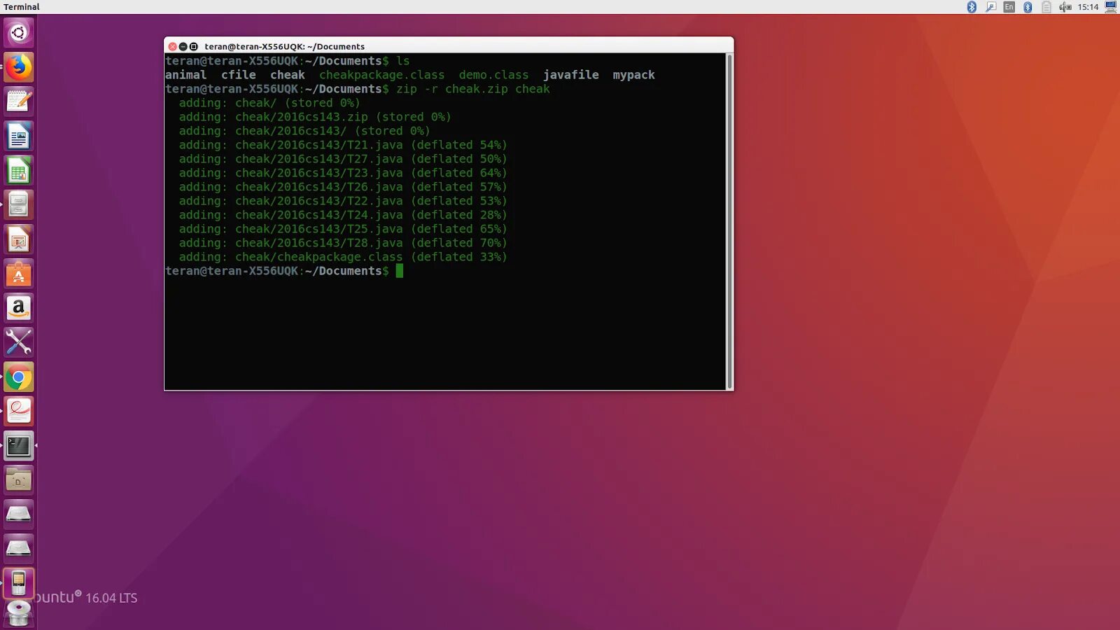Click the T22.java deflated 53% line
This screenshot has height=630, width=1120.
[x=343, y=201]
